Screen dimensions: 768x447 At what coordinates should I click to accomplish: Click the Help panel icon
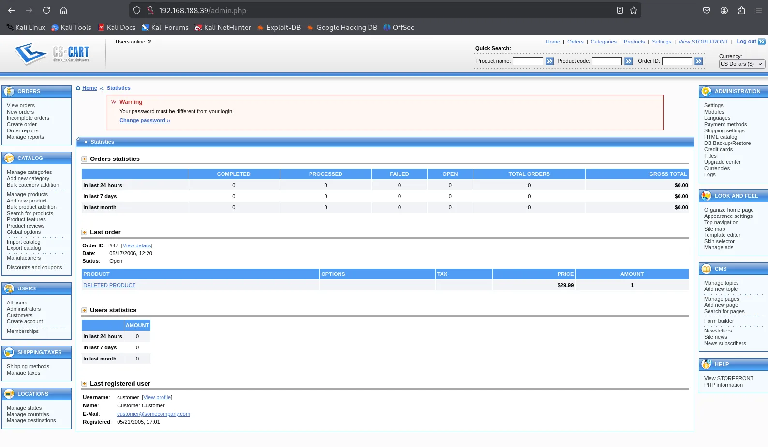click(707, 364)
